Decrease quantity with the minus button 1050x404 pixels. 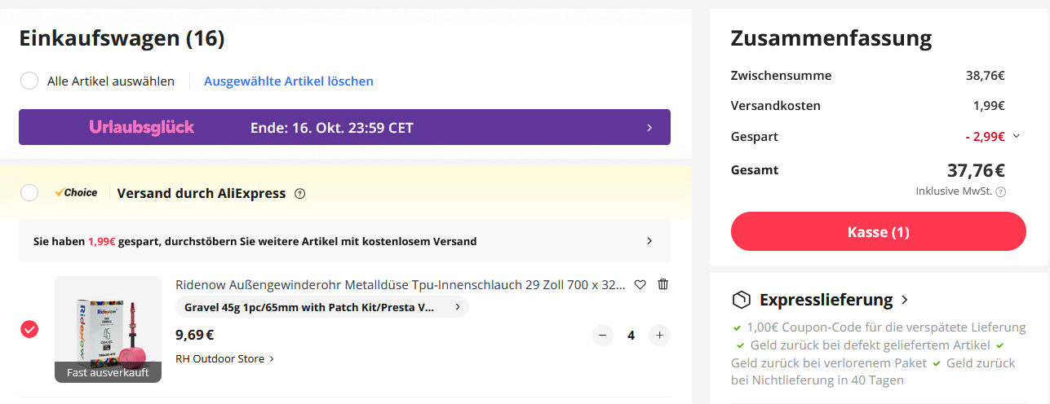[x=603, y=335]
